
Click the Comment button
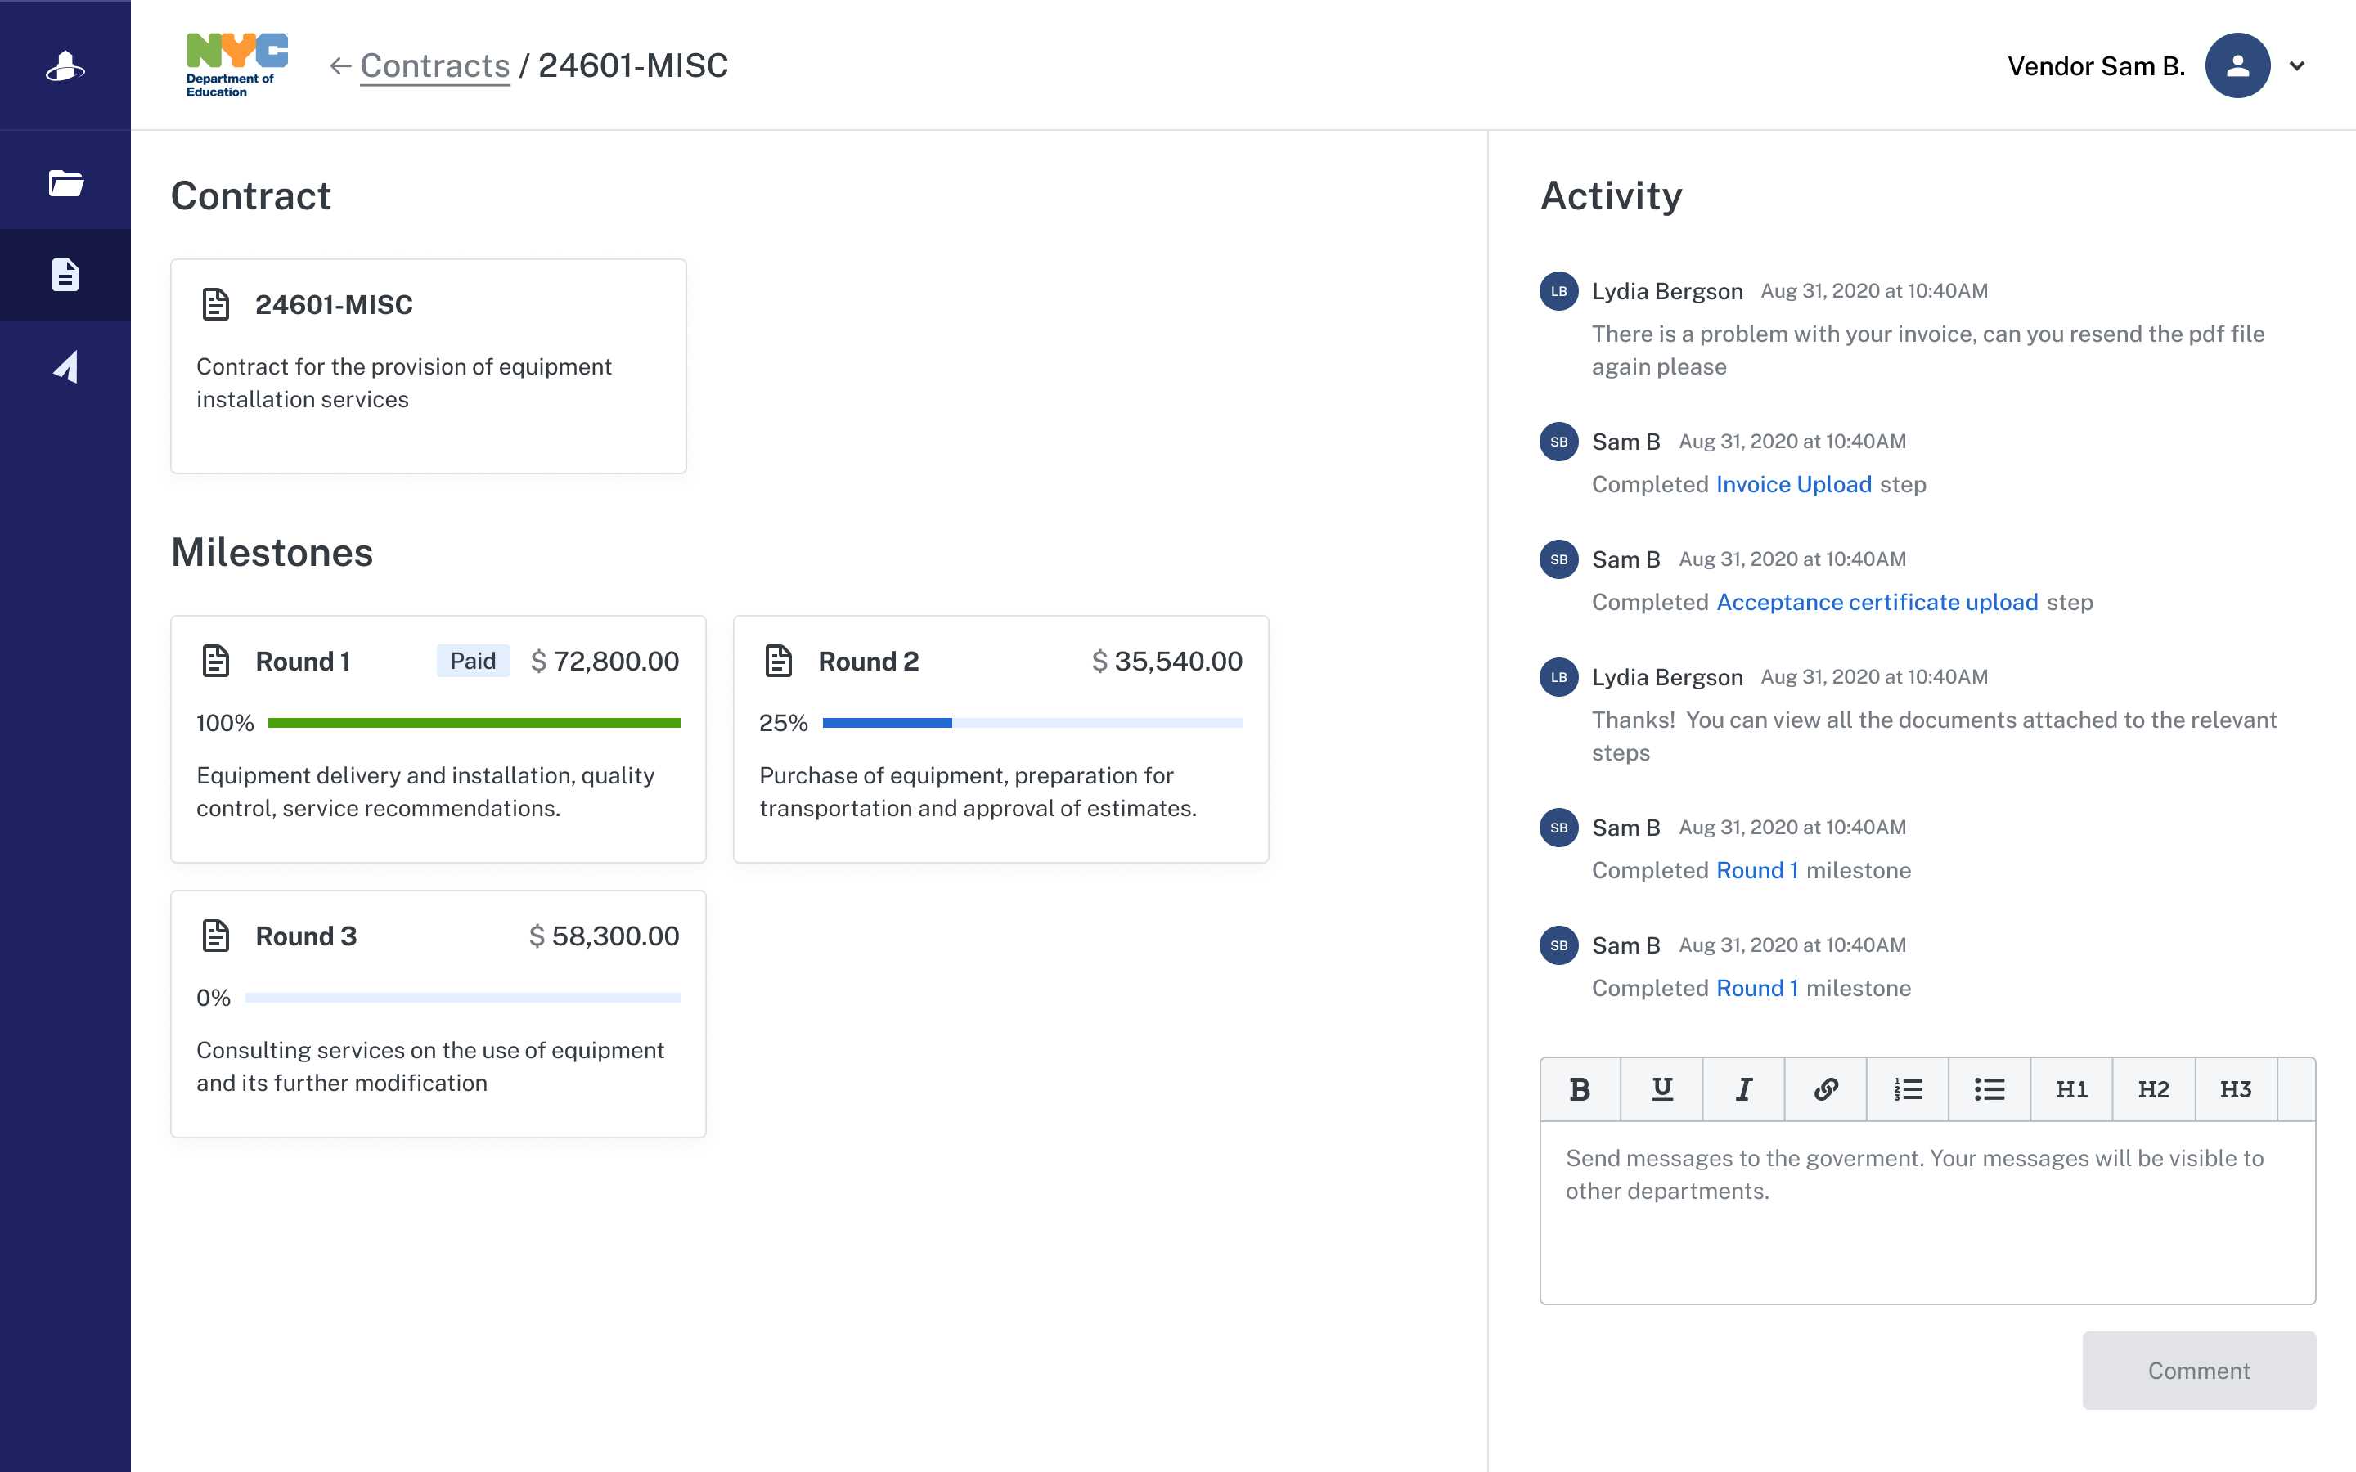(2198, 1370)
